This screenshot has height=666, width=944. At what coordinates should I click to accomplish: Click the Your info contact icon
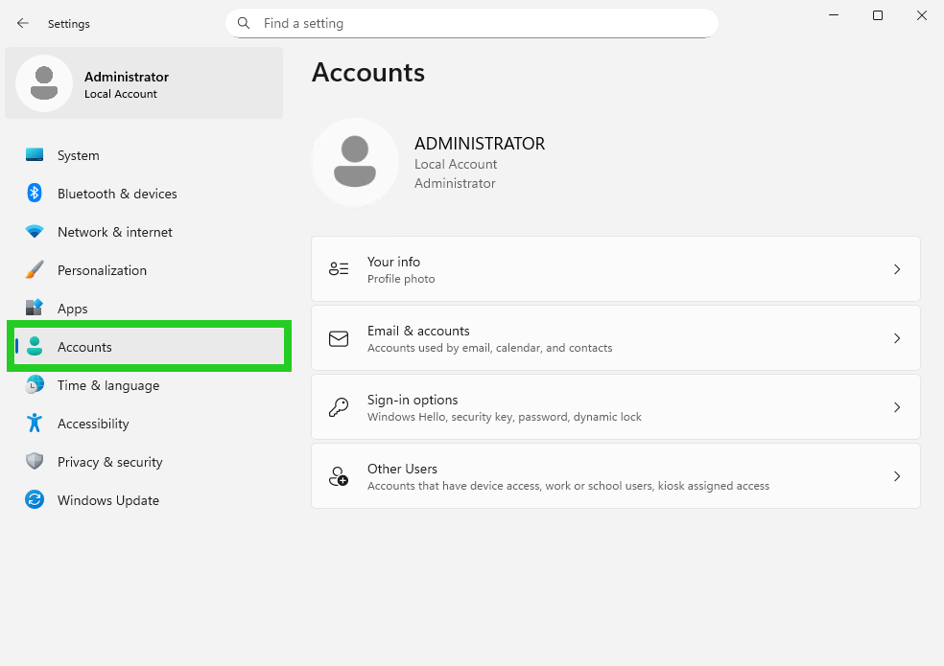coord(338,268)
